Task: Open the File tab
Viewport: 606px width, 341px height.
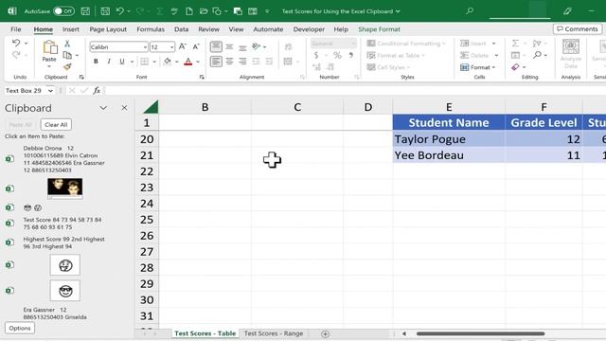Action: coord(16,29)
